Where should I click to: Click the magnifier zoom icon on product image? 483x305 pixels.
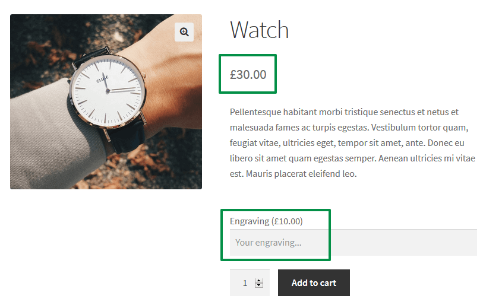184,31
